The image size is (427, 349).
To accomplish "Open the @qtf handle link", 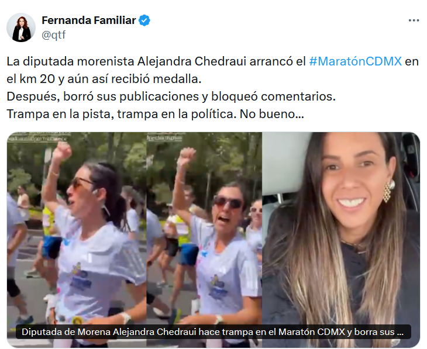I will pos(54,35).
